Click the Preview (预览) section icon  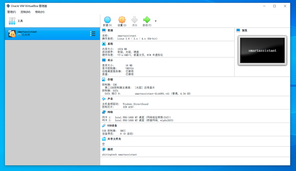coord(238,30)
